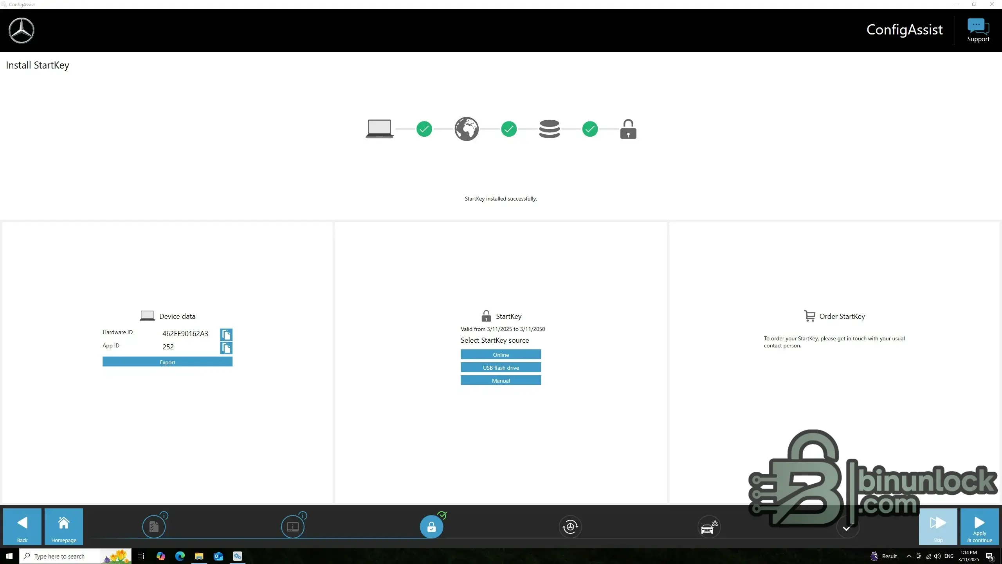Open the Mercedes star update step icon
This screenshot has width=1002, height=564.
click(570, 526)
